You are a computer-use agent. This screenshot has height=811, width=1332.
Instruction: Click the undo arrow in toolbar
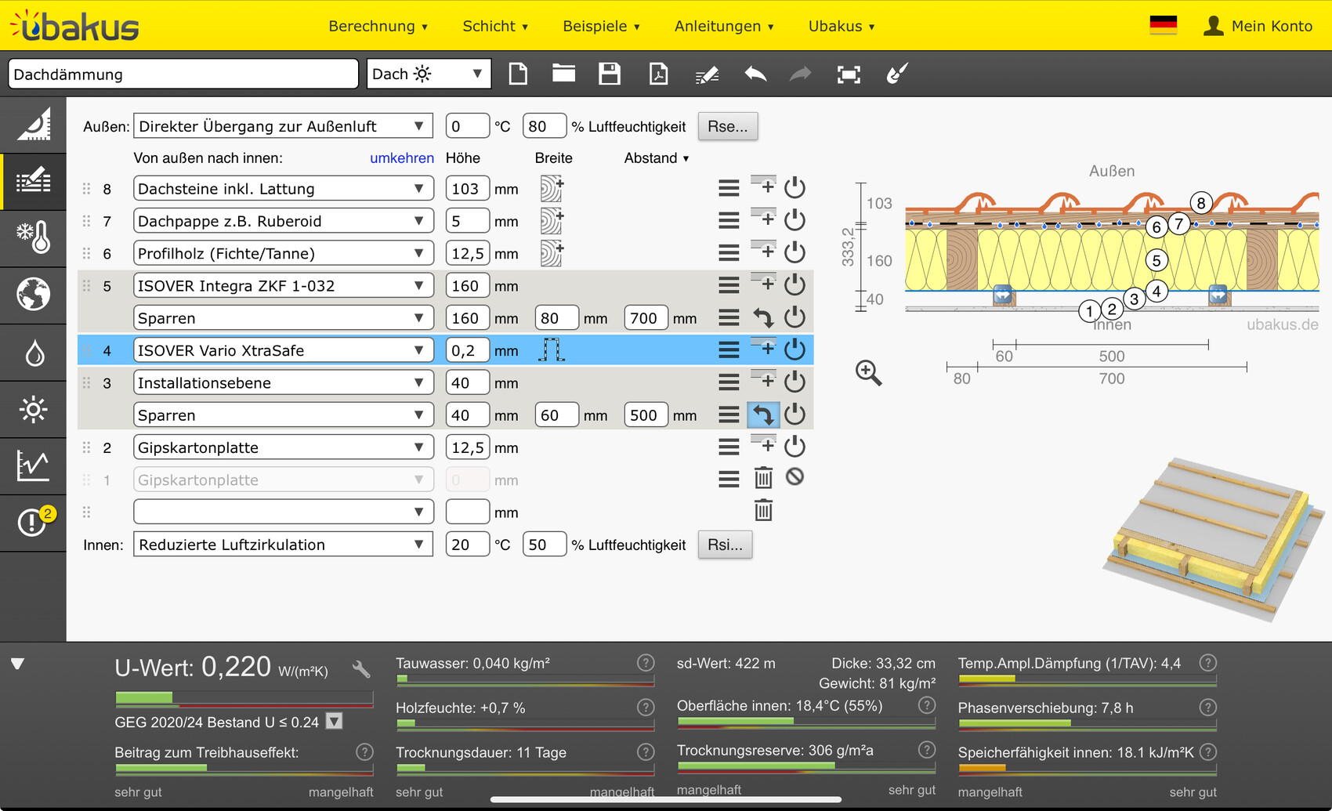(755, 74)
